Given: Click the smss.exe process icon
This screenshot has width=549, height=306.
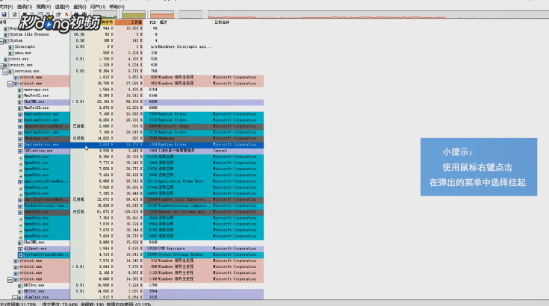Looking at the screenshot, I should [x=11, y=53].
